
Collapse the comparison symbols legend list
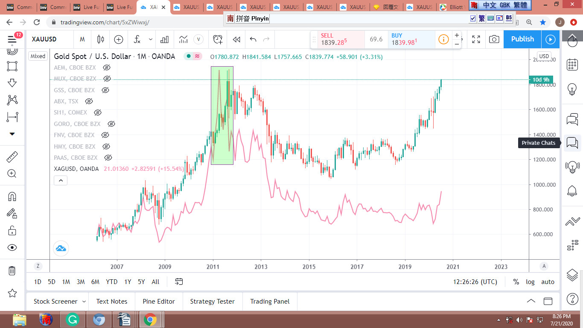click(61, 181)
